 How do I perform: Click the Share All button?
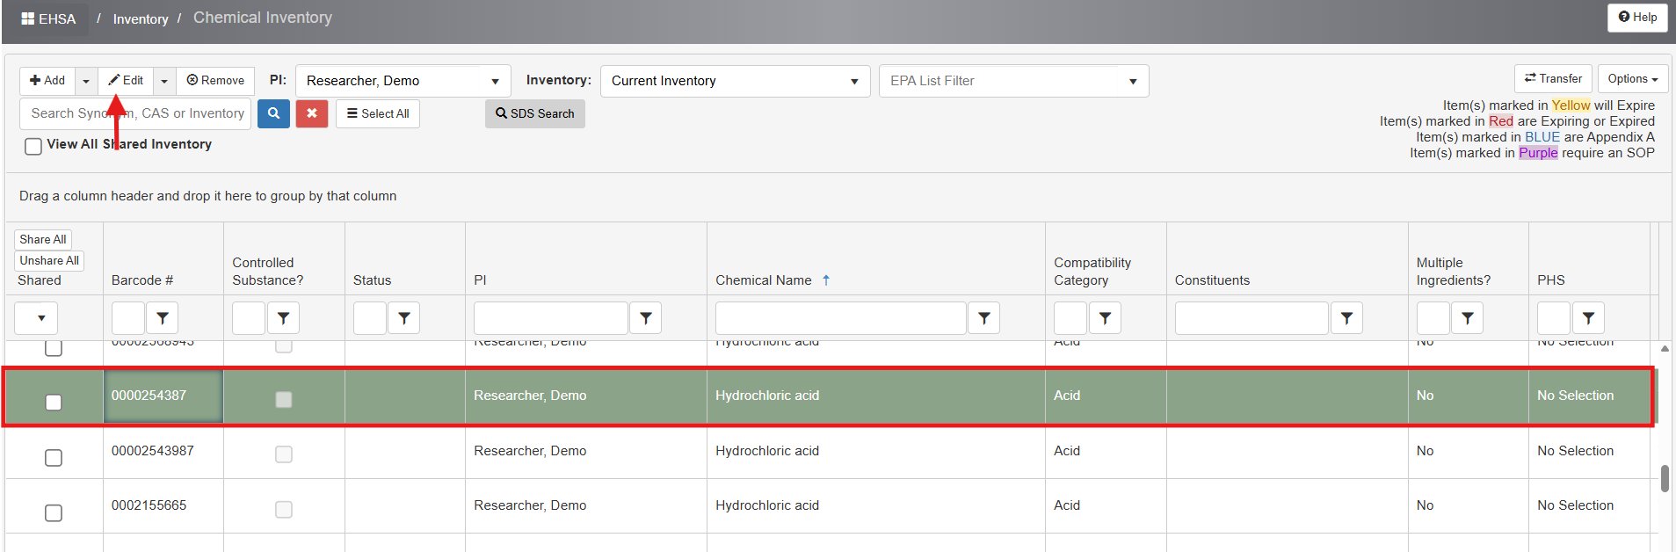click(x=43, y=239)
